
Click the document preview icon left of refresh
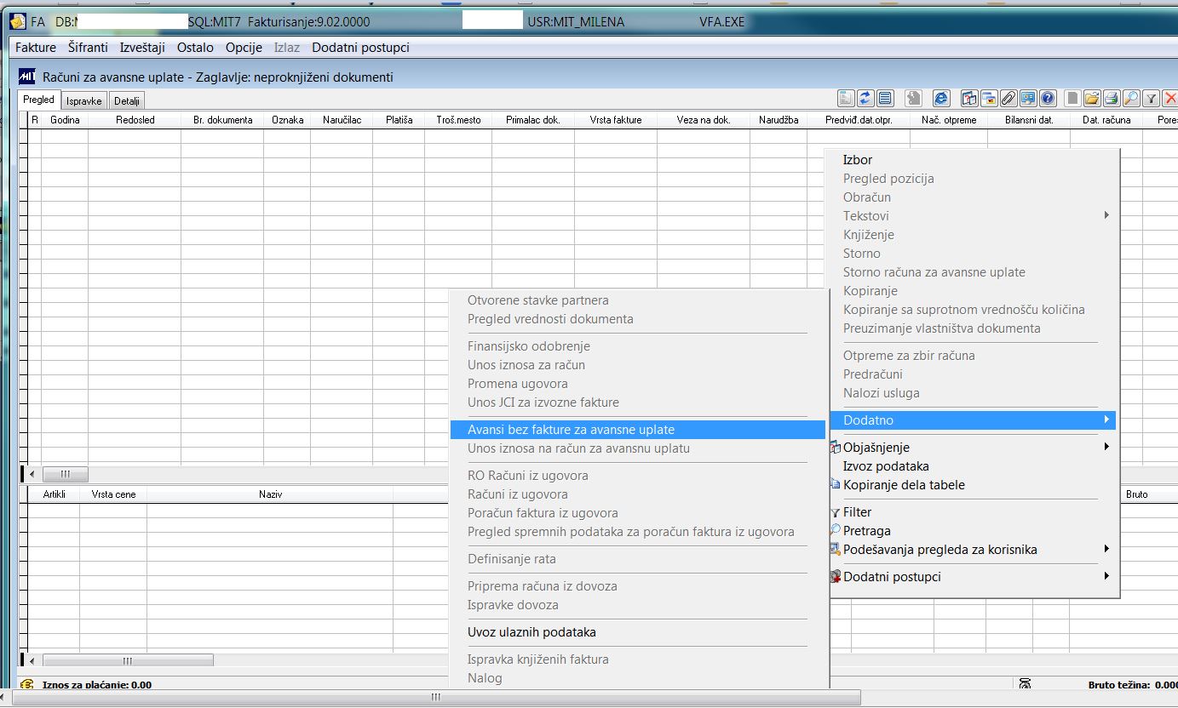pos(846,98)
